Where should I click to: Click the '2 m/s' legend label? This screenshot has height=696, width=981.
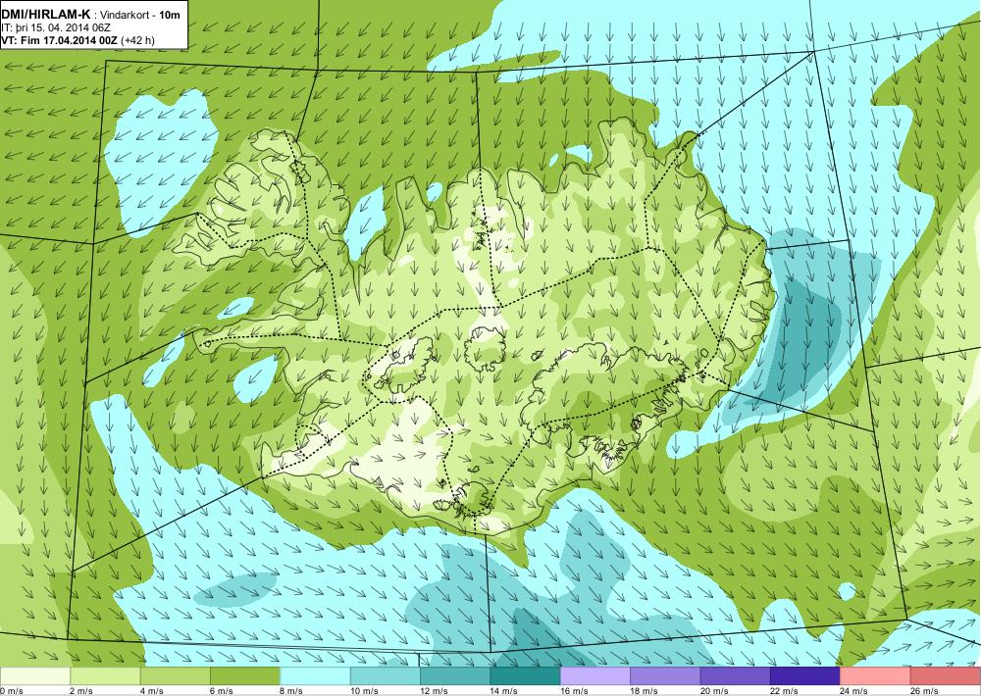pyautogui.click(x=82, y=690)
